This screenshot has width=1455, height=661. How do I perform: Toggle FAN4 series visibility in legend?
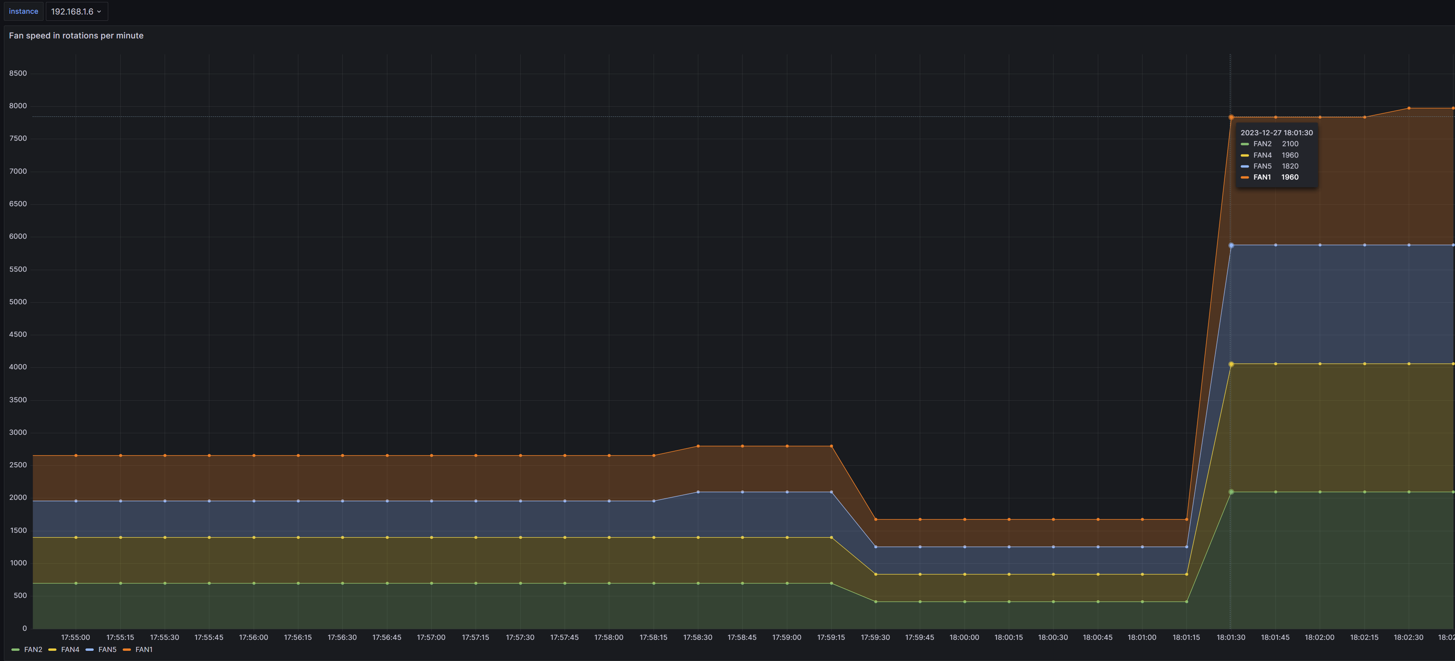[x=70, y=650]
